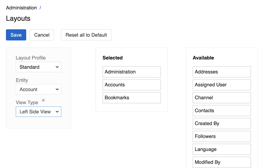258x168 pixels.
Task: Click the Save button
Action: coord(16,35)
